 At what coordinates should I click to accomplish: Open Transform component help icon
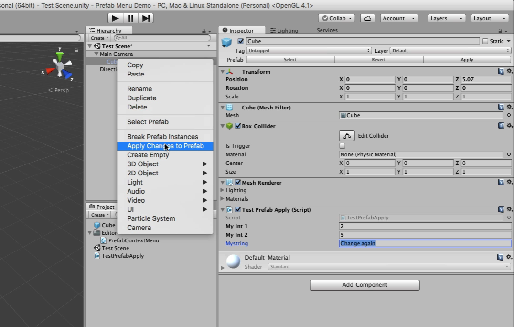[x=501, y=71]
